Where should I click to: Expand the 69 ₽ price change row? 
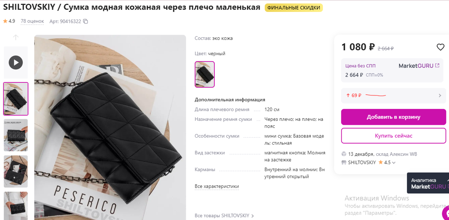394,95
